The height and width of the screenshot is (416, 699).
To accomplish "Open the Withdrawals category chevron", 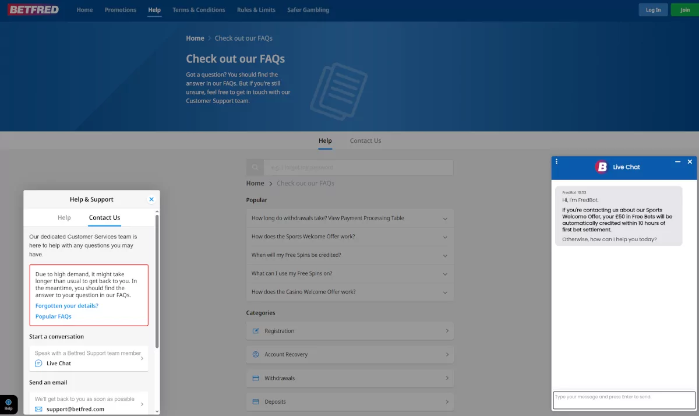I will pyautogui.click(x=447, y=378).
